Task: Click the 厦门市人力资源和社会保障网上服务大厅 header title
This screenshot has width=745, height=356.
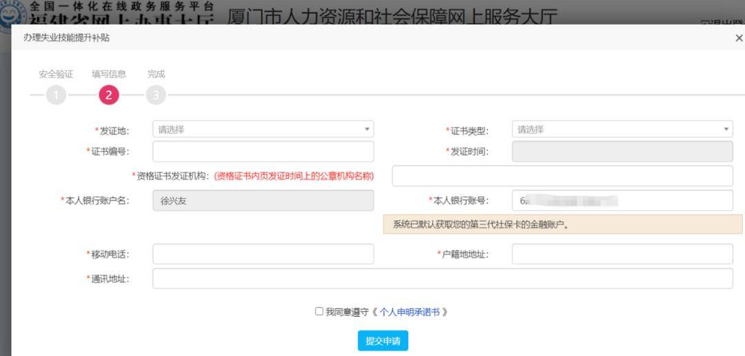Action: click(392, 17)
